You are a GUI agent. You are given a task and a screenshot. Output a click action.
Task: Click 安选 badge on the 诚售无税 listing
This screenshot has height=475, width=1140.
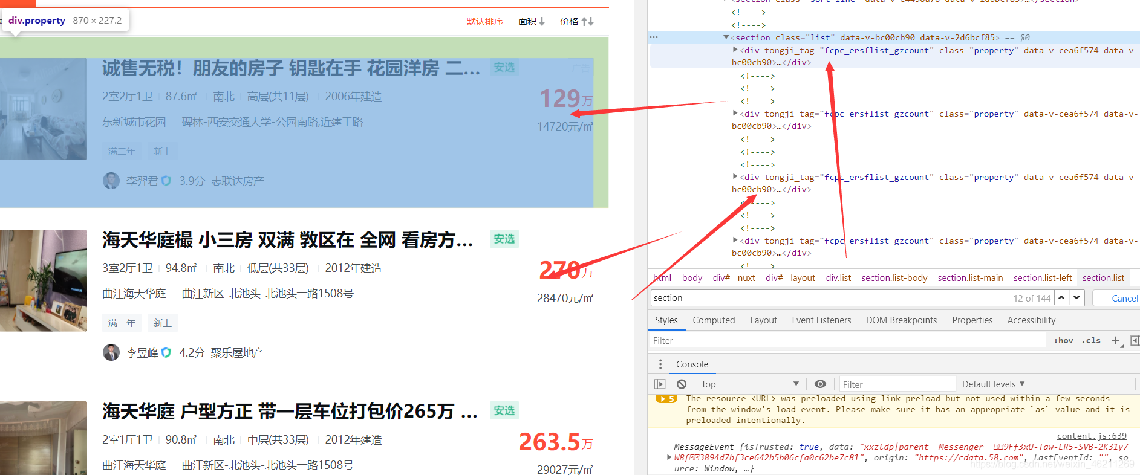pos(504,67)
